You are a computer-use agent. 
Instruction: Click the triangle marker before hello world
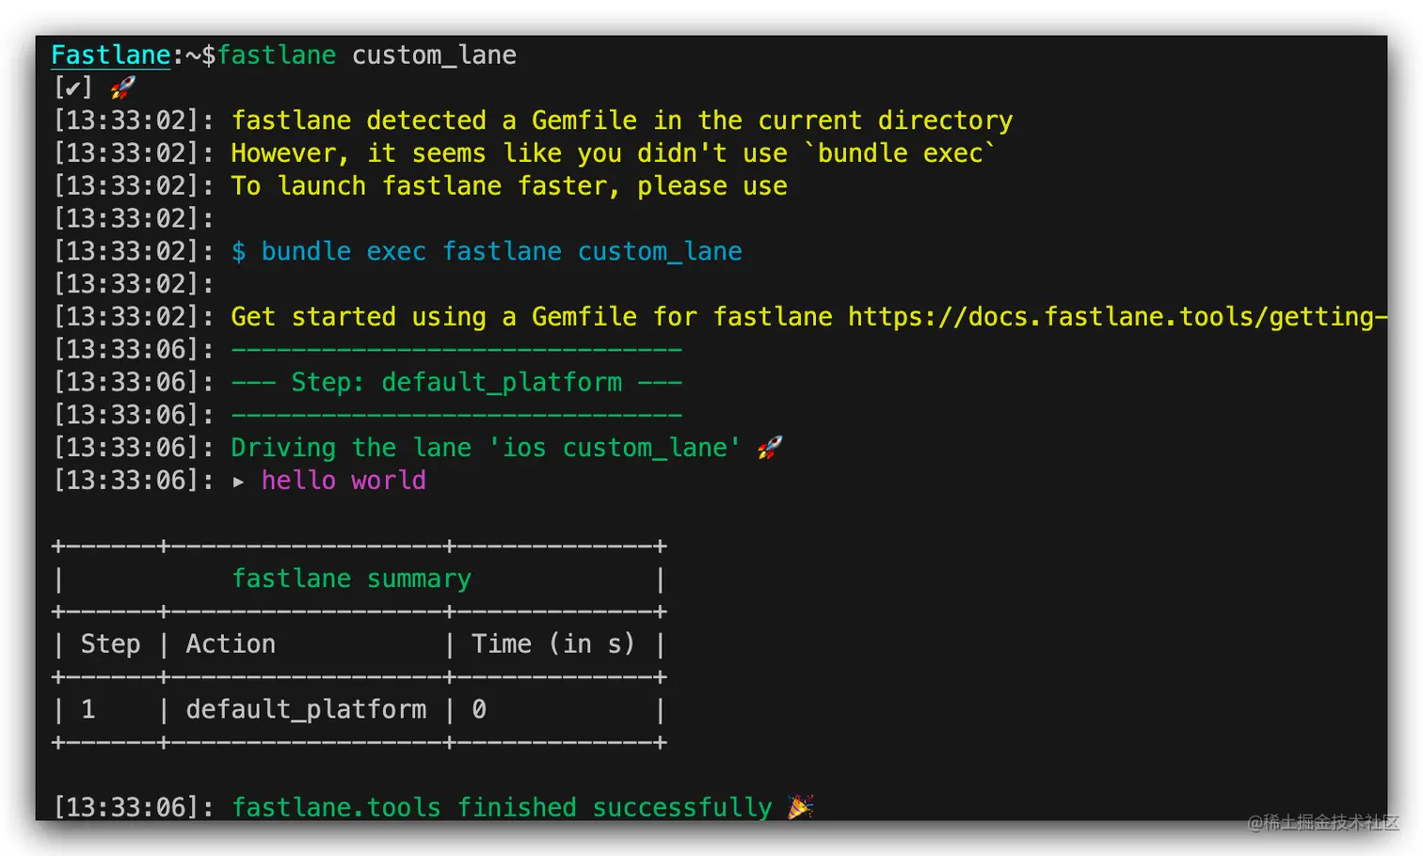(x=239, y=482)
